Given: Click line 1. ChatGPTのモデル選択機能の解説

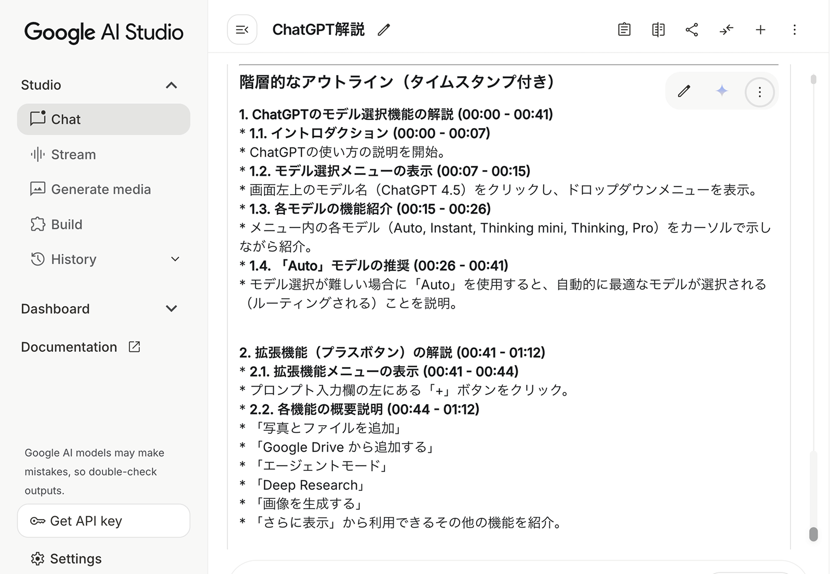Looking at the screenshot, I should coord(396,114).
